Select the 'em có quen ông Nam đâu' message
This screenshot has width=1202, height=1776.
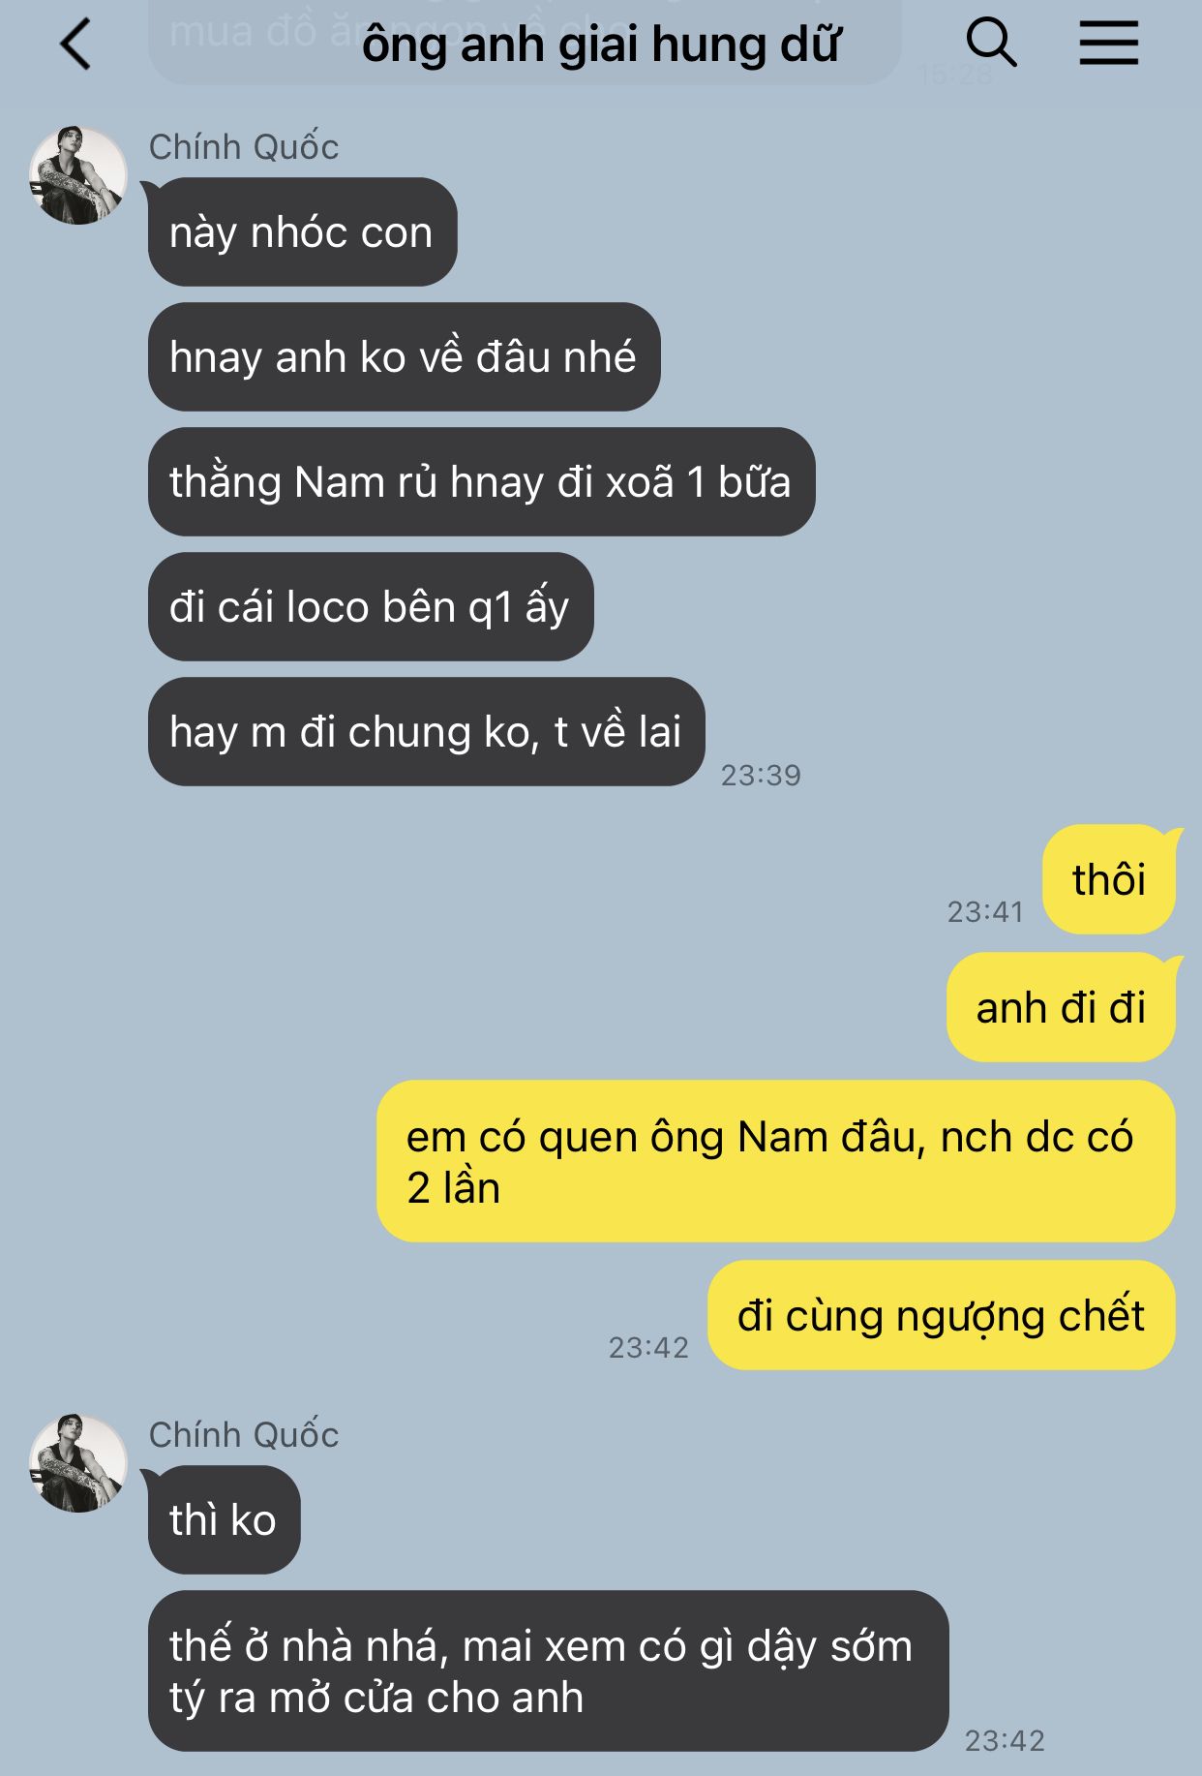[776, 1161]
